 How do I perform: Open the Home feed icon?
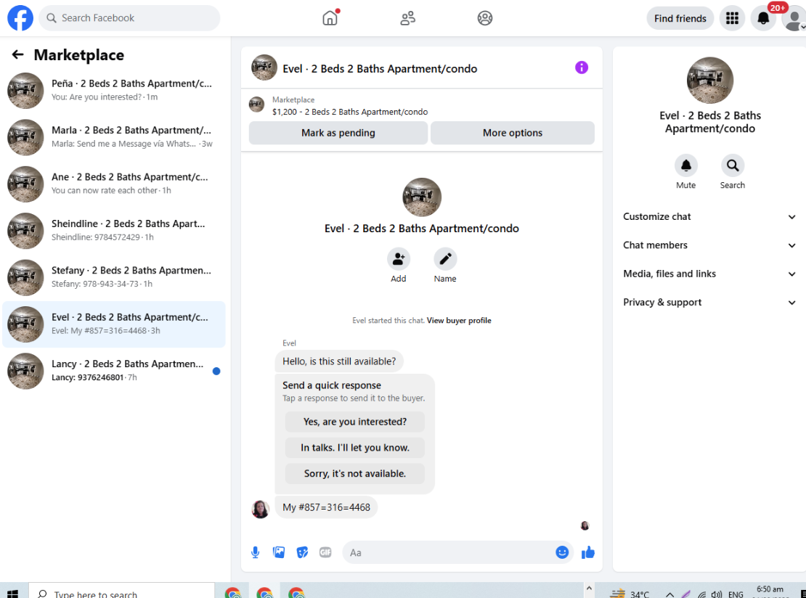330,18
